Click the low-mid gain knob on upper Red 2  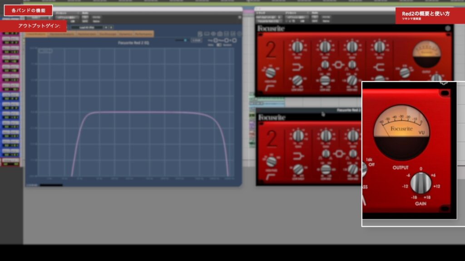[325, 47]
